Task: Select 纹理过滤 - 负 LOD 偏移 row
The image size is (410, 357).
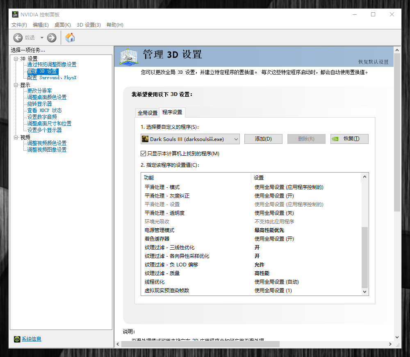Action: (x=251, y=265)
